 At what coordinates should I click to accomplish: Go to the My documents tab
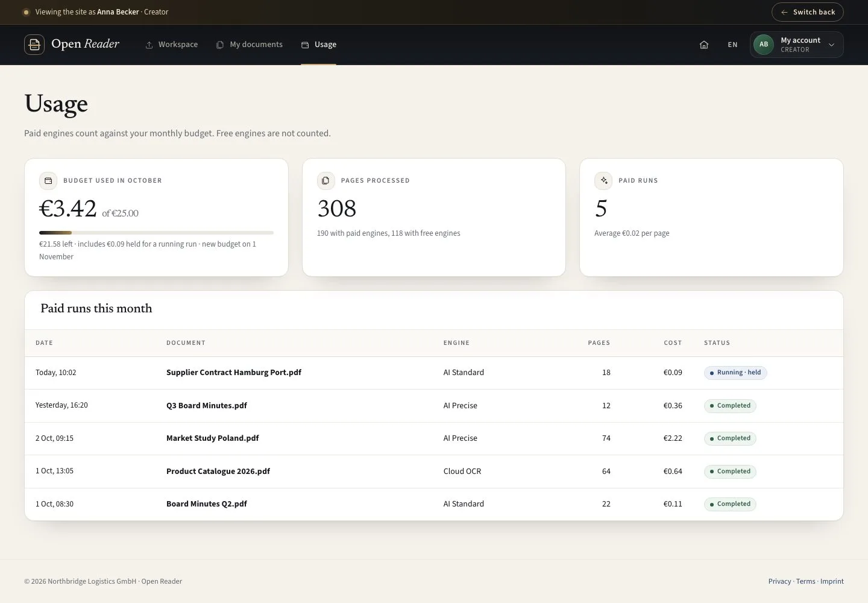[x=250, y=45]
